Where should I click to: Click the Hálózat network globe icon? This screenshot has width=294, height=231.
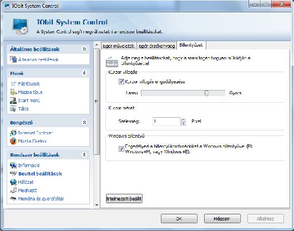(13, 182)
